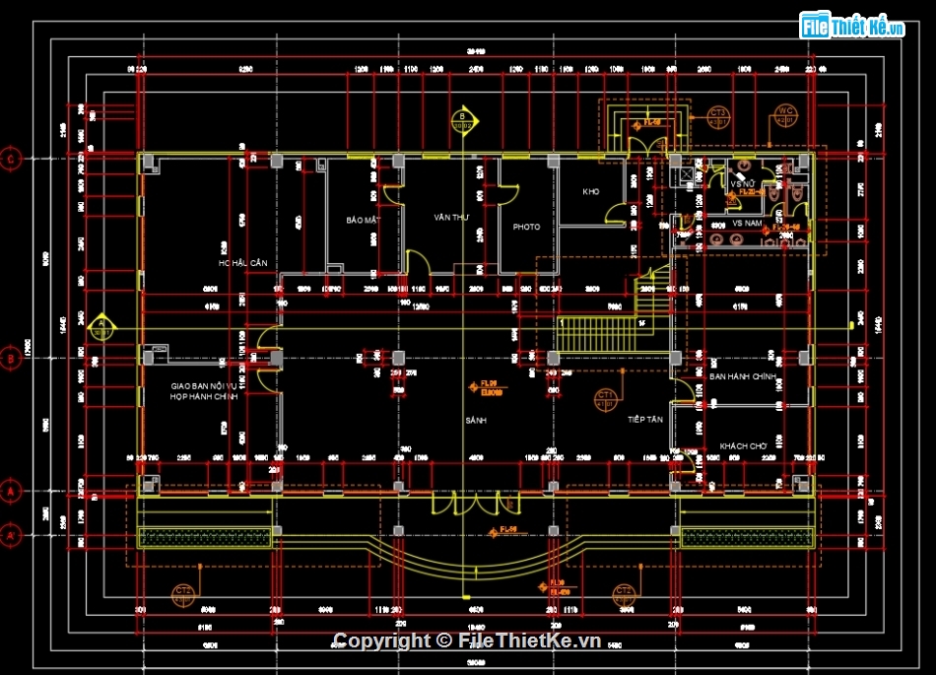This screenshot has width=936, height=675.
Task: Select the section marker B circle
Action: 463,120
